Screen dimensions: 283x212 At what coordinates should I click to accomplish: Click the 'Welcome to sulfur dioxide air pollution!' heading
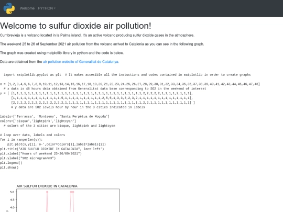click(75, 26)
